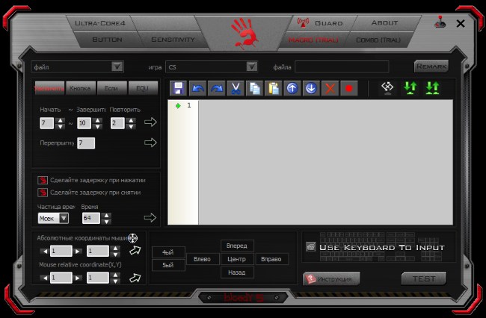Click the Время value field showing 64
This screenshot has width=486, height=318.
coord(90,218)
